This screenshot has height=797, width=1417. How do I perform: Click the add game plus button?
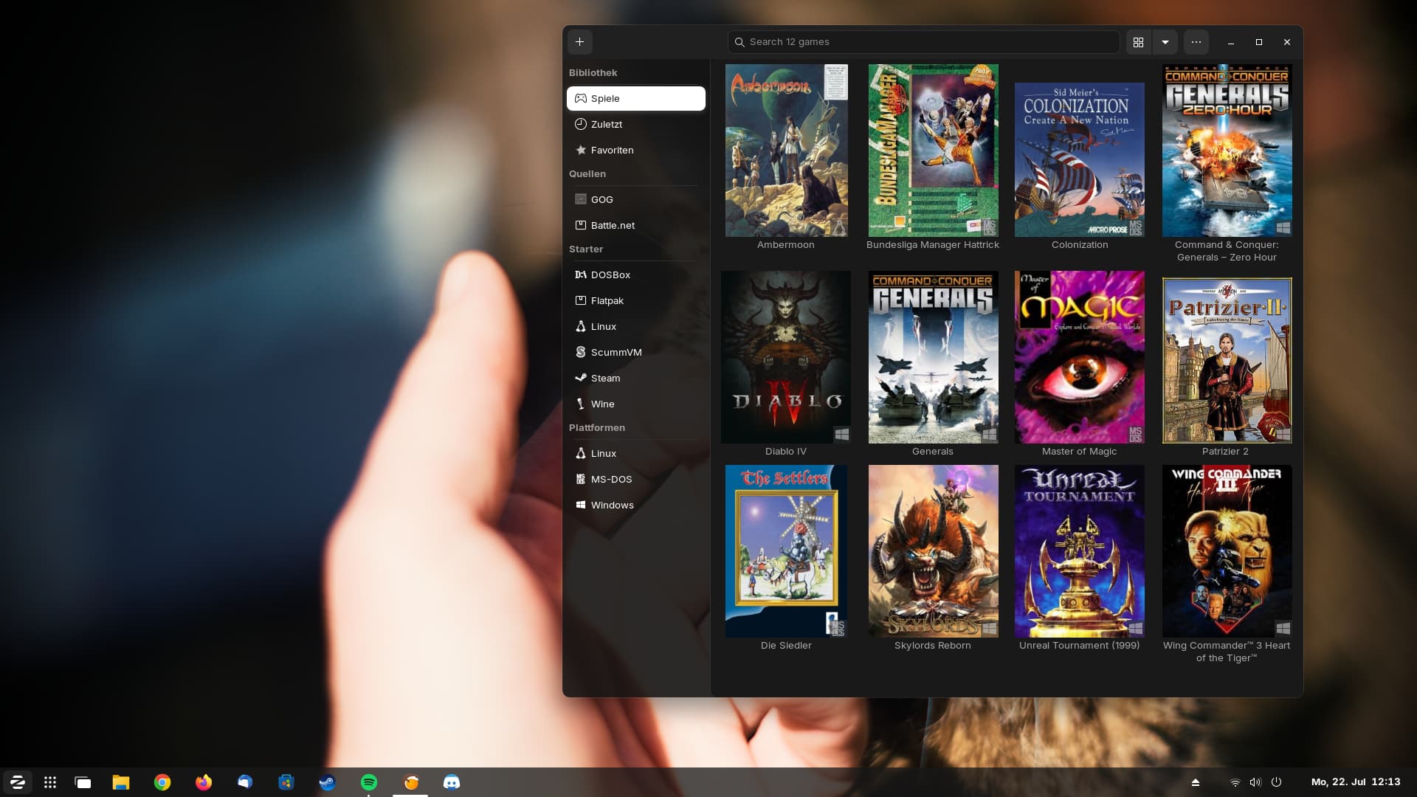point(580,42)
